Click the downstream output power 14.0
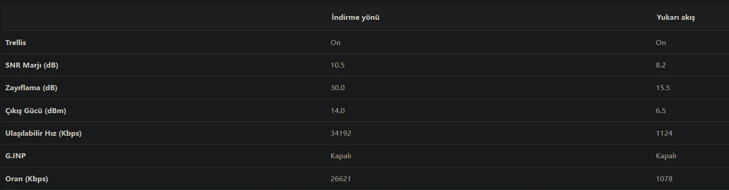729x190 pixels. coord(337,111)
